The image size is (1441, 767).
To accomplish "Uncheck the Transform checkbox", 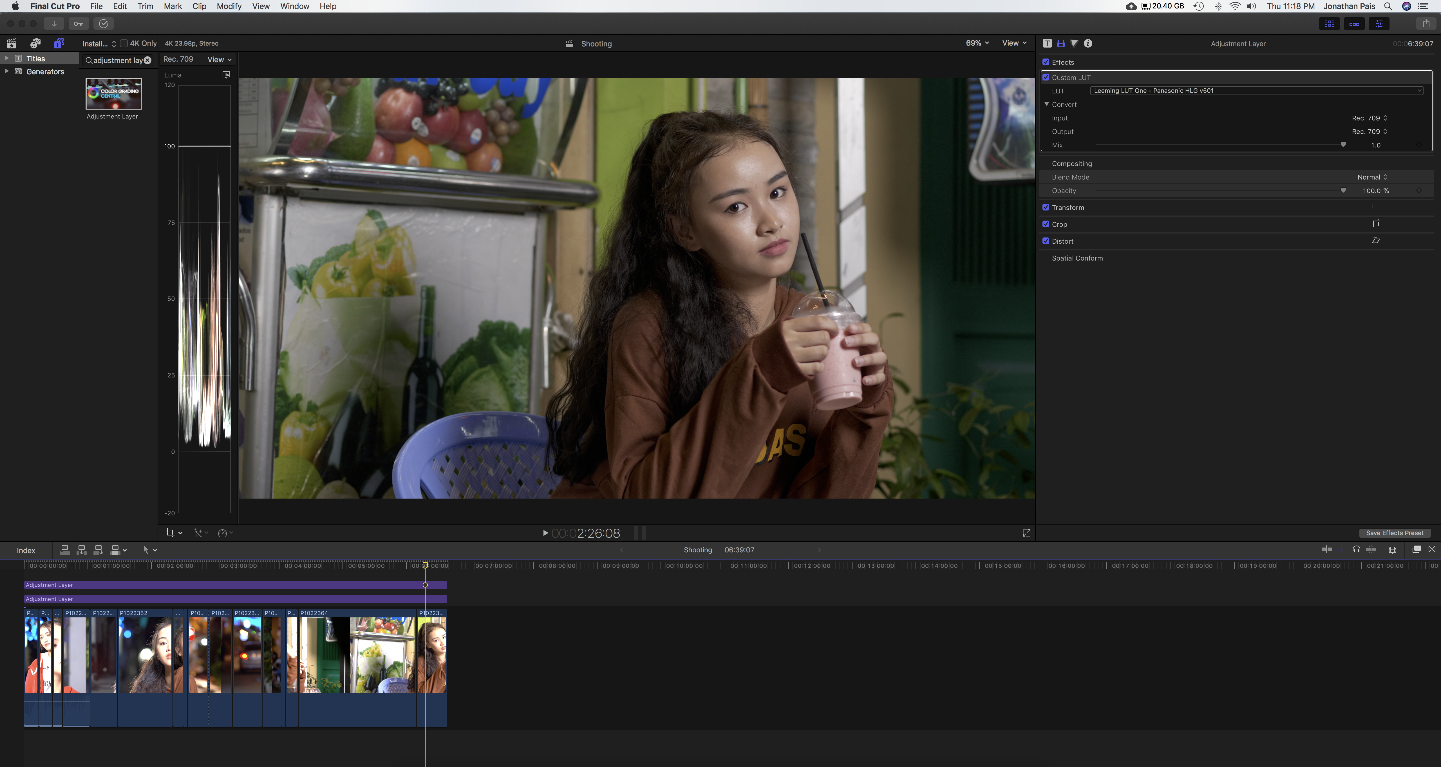I will pyautogui.click(x=1046, y=207).
